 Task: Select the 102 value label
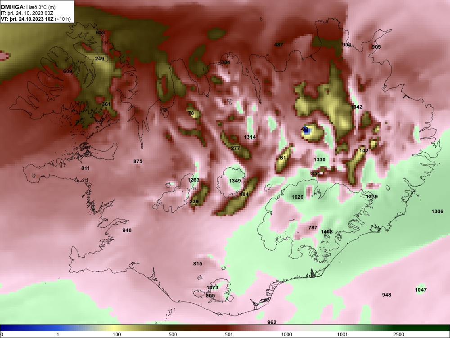pos(364,151)
